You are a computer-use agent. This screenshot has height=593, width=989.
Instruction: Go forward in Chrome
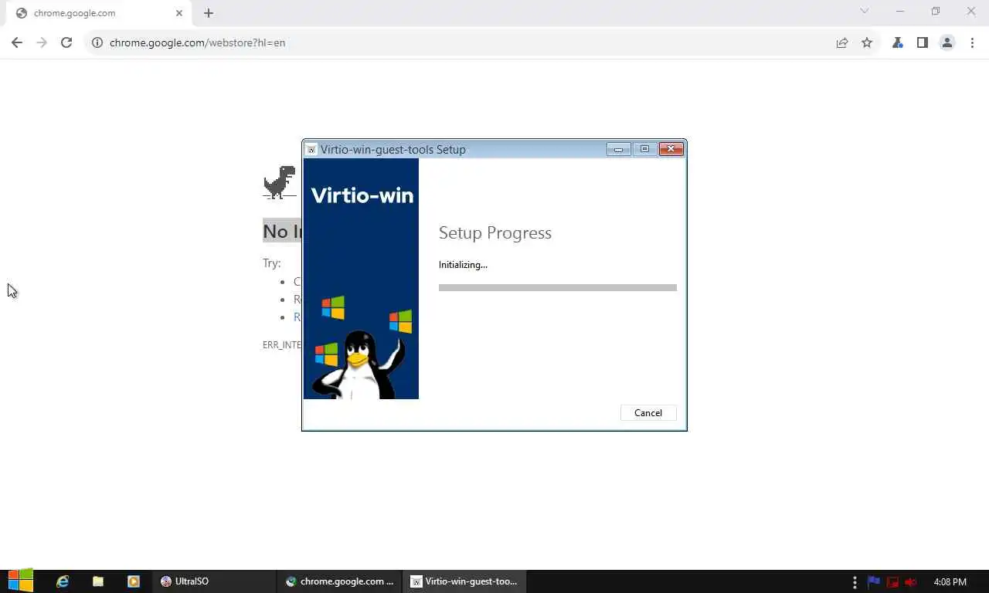[42, 42]
